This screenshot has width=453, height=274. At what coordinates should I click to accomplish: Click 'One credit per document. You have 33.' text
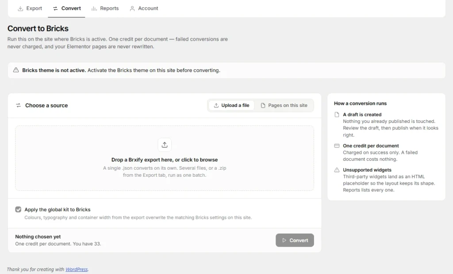pos(58,244)
